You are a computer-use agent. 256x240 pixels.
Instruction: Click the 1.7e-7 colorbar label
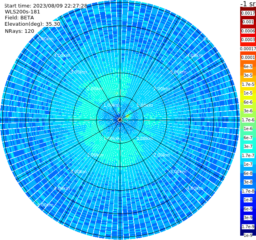248,155
